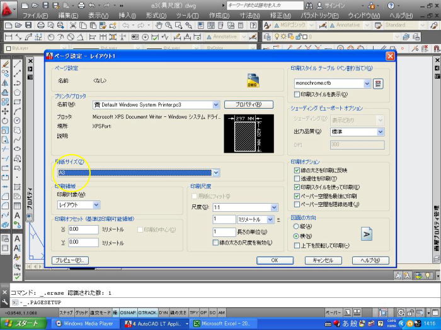Switch to Microsoft Excel taskbar item

(x=222, y=324)
